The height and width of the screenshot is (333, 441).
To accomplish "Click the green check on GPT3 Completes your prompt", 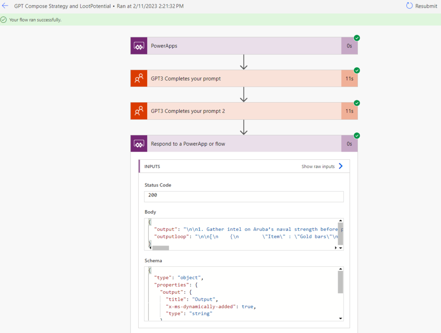I will (357, 70).
